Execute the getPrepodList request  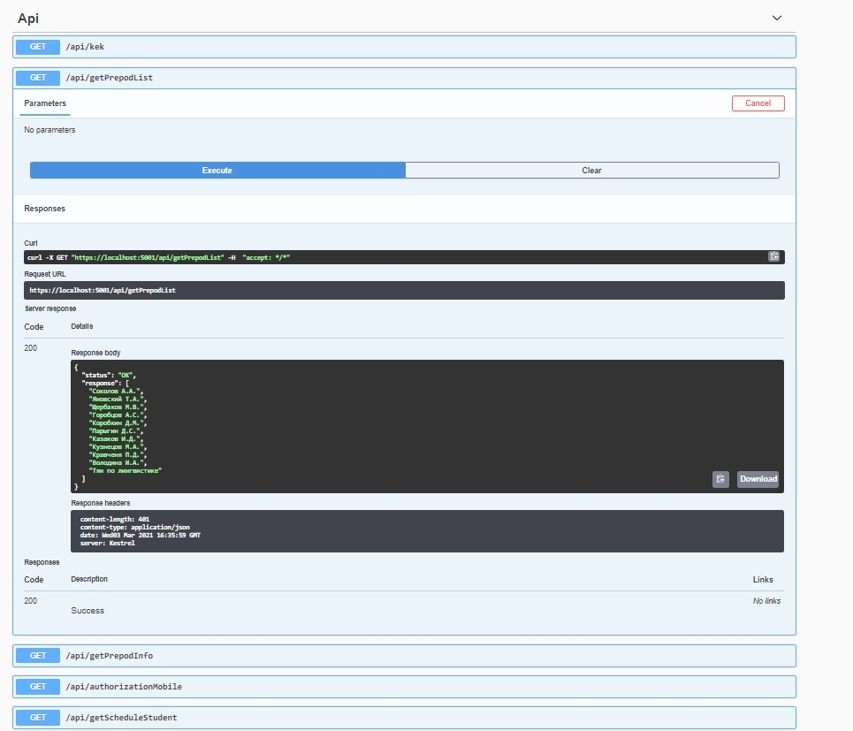(217, 170)
